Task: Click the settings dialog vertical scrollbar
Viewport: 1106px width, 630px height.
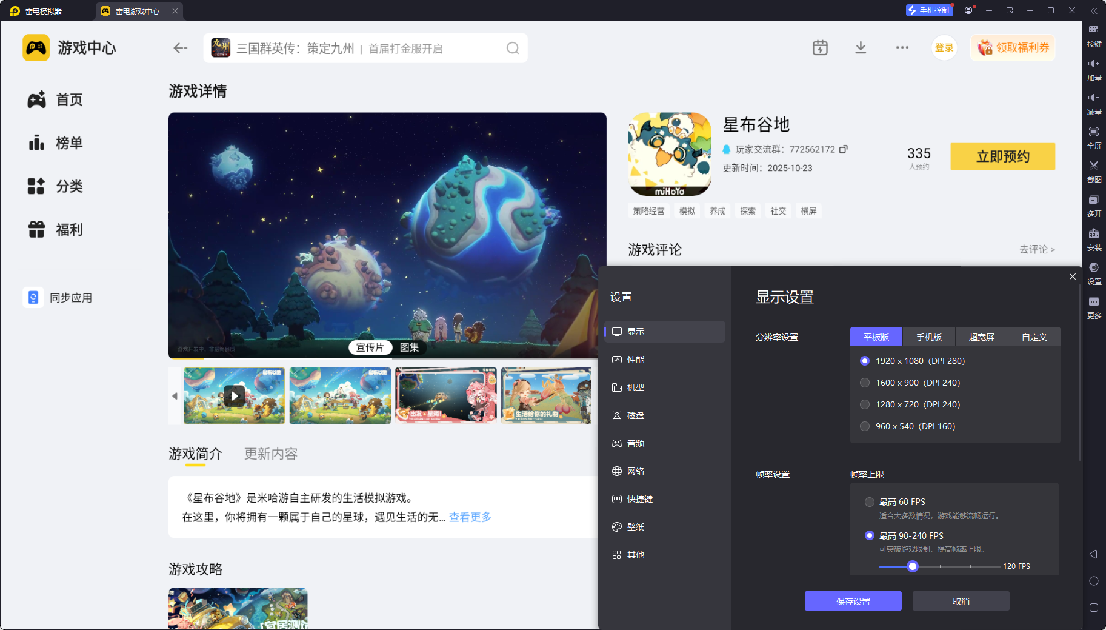Action: (1079, 373)
